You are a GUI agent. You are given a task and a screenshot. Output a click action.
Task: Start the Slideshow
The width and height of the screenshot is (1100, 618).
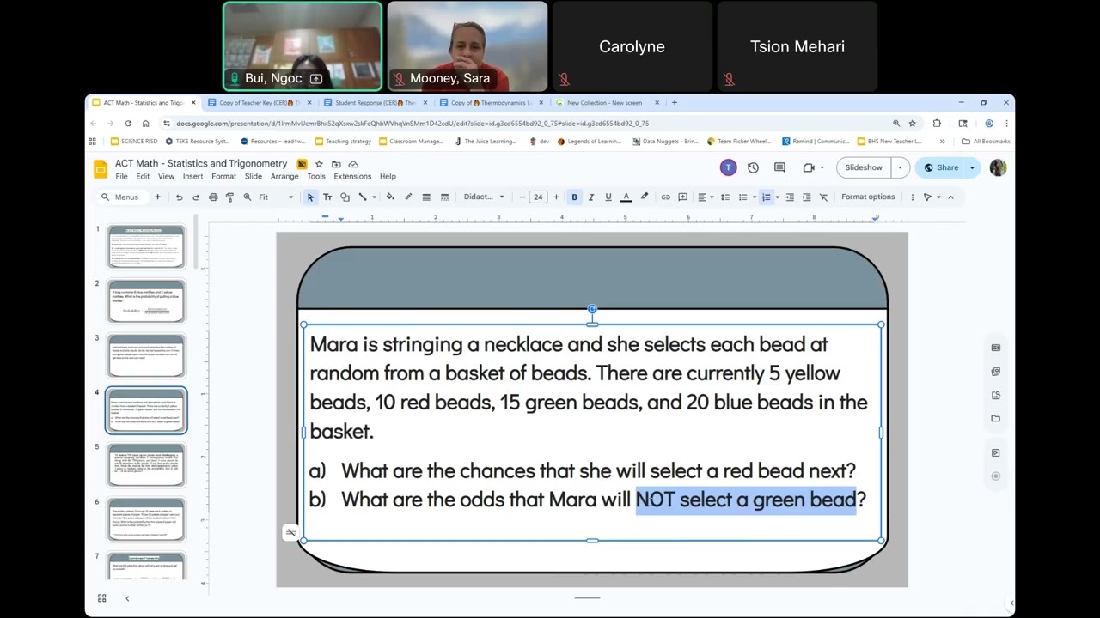[864, 167]
